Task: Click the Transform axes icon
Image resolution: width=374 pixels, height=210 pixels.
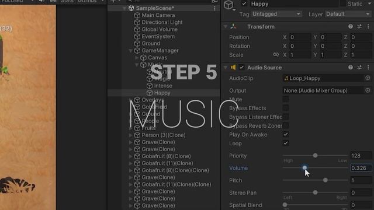Action: point(233,26)
